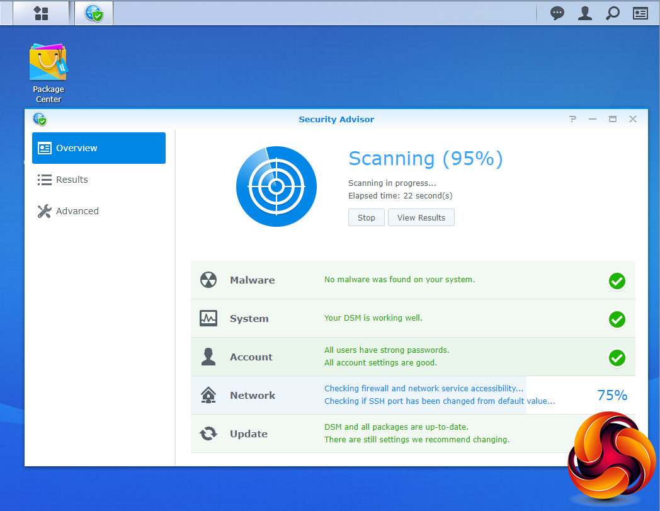Click the System monitor icon
This screenshot has width=660, height=511.
click(x=208, y=318)
